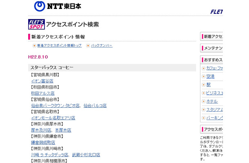The height and width of the screenshot is (163, 249).
Task: Click スターバックス コーヒー section heading
Action: (x=52, y=68)
